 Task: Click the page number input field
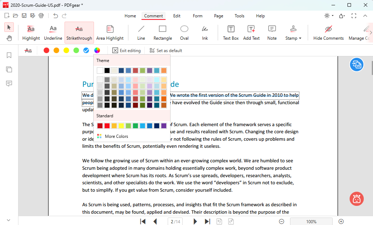[175, 221]
